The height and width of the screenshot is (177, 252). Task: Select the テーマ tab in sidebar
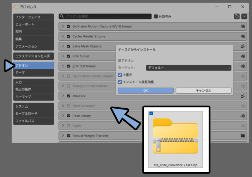pyautogui.click(x=33, y=73)
